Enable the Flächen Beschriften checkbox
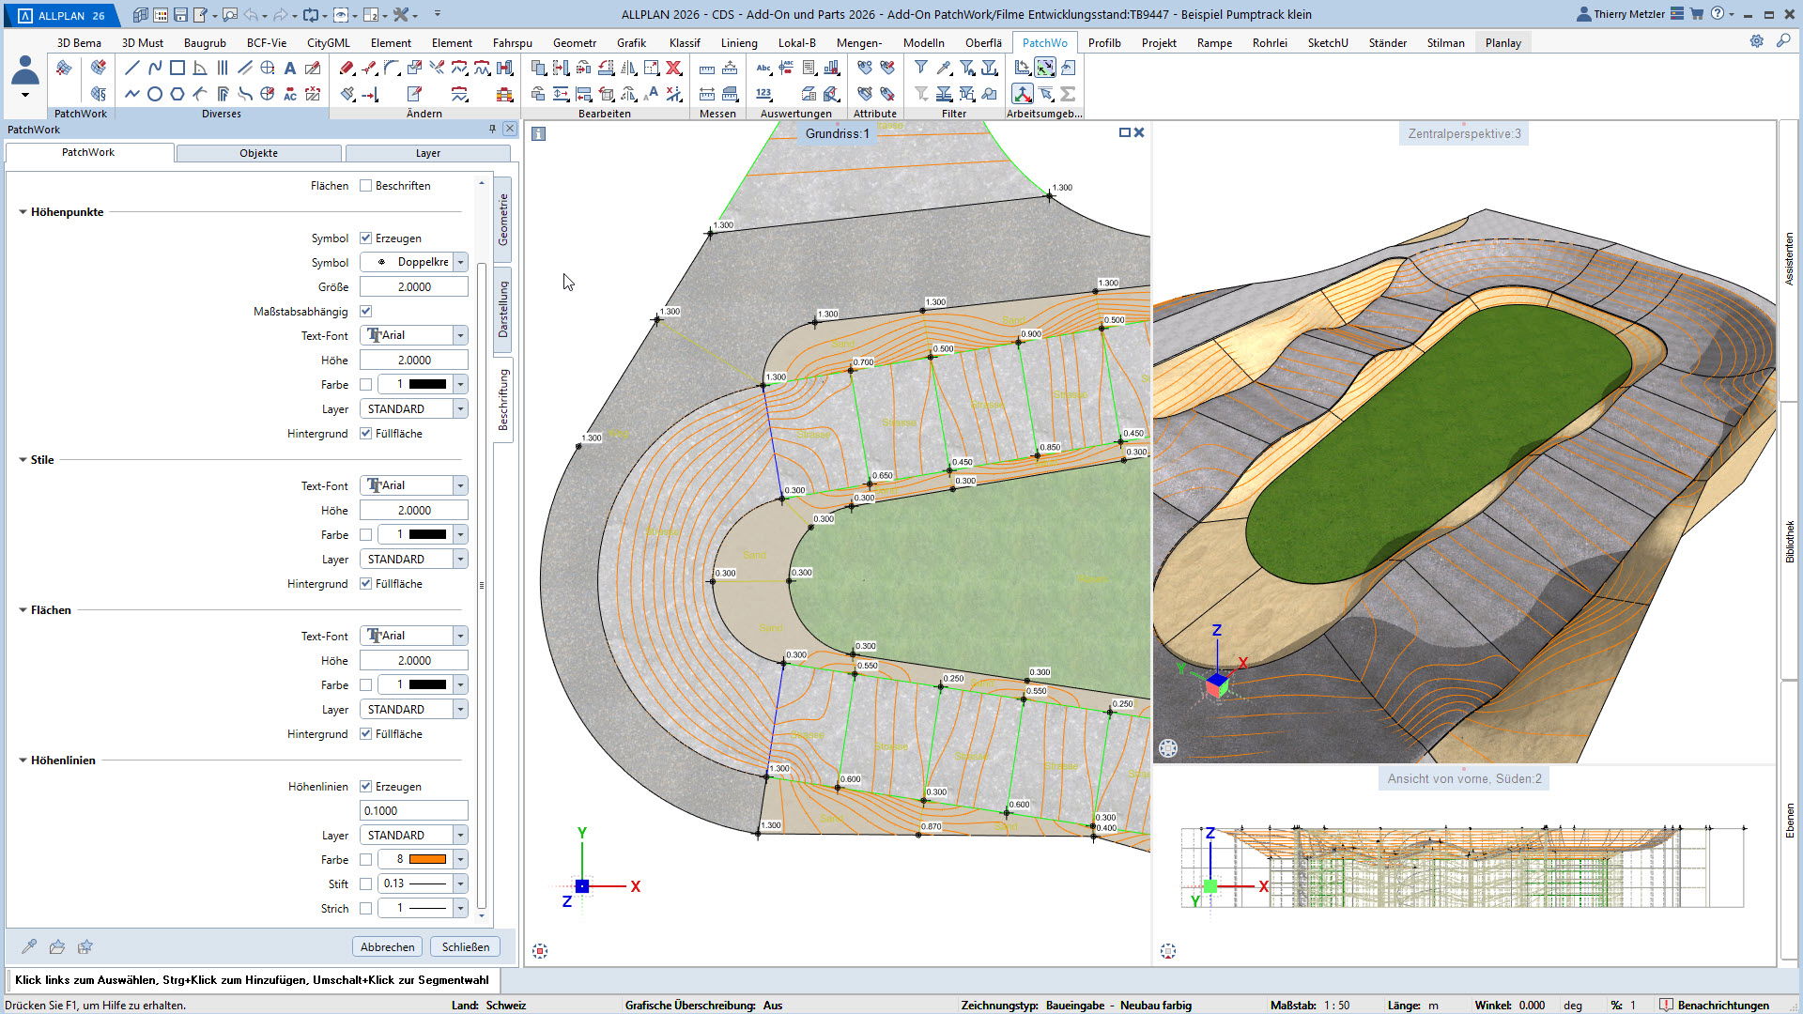This screenshot has height=1014, width=1803. (366, 186)
